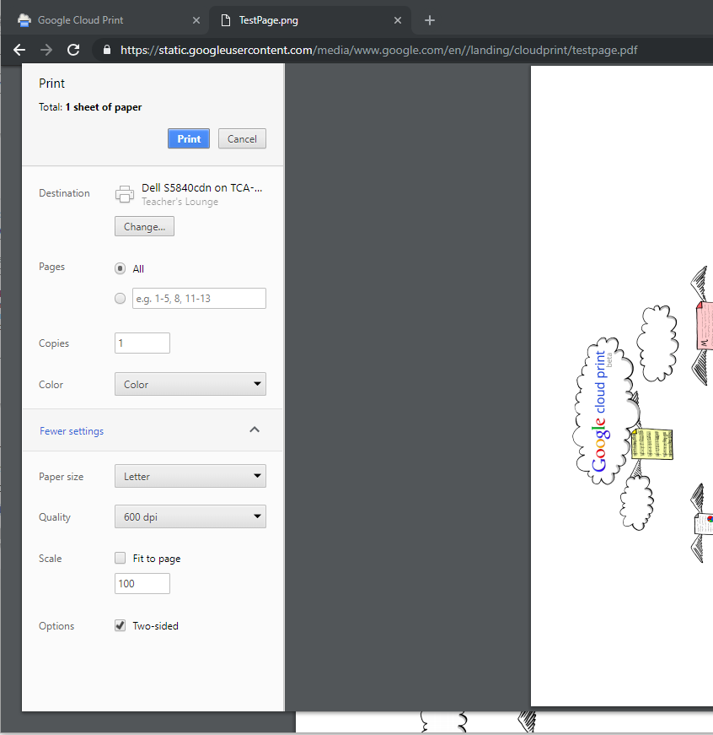Open the Paper size Letter dropdown
Image resolution: width=713 pixels, height=735 pixels.
pyautogui.click(x=190, y=476)
